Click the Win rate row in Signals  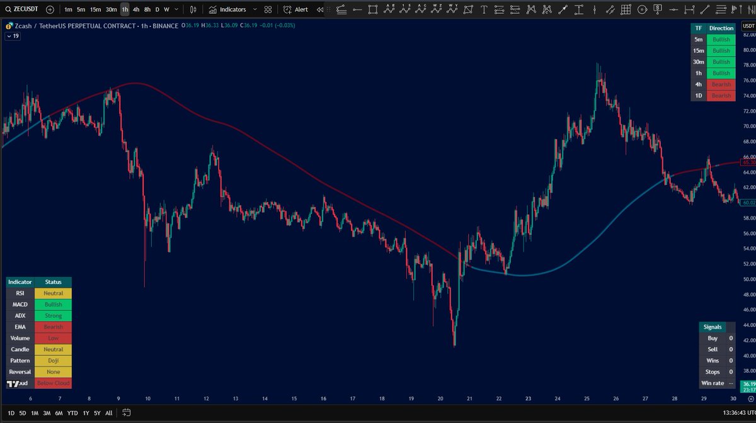coord(718,383)
